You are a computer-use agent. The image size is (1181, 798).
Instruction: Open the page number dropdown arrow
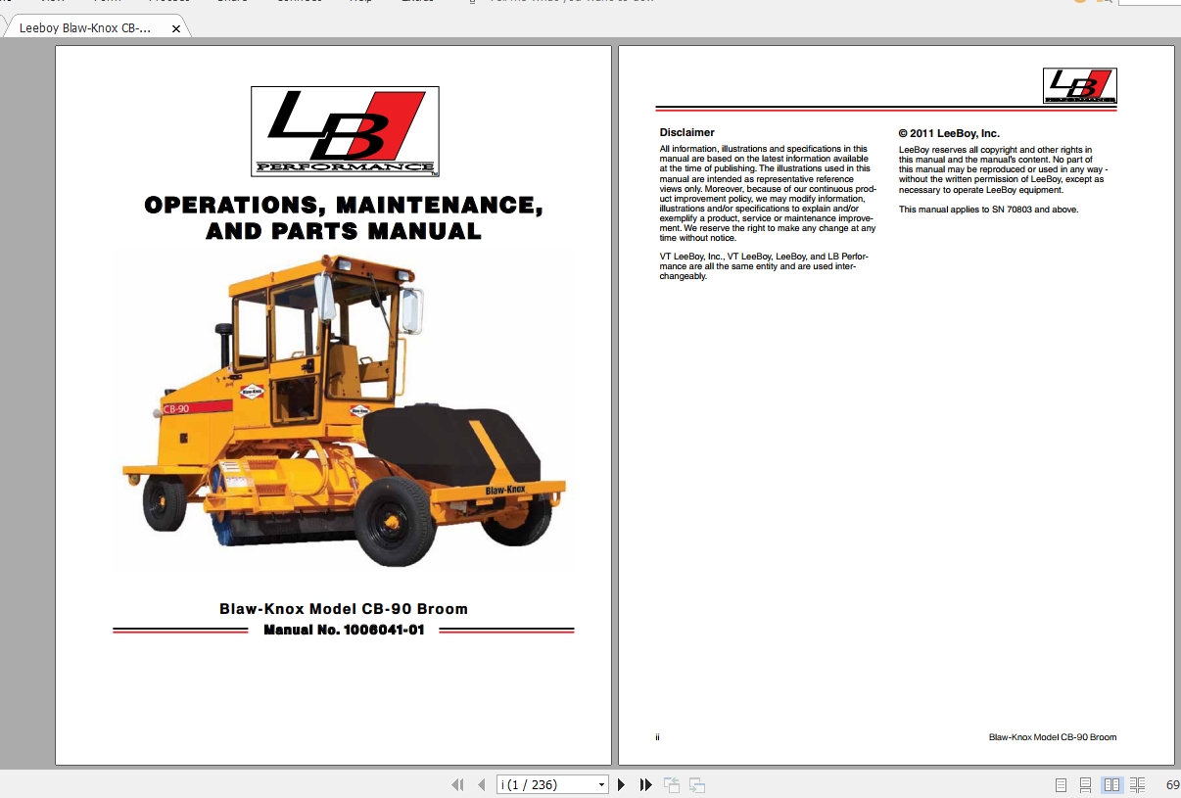coord(601,784)
